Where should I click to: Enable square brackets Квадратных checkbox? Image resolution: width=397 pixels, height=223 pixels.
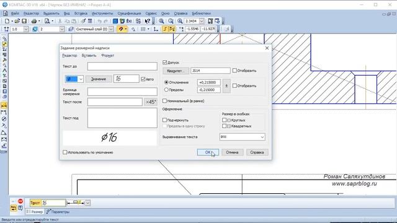point(225,126)
